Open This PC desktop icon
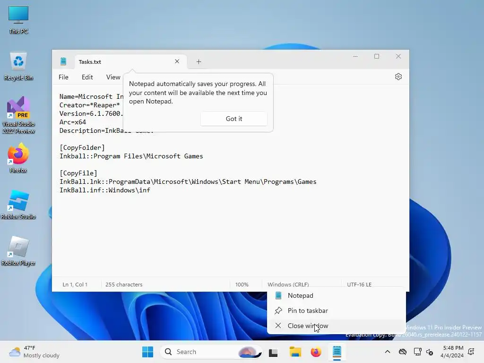Viewport: 484px width, 363px height. [18, 20]
